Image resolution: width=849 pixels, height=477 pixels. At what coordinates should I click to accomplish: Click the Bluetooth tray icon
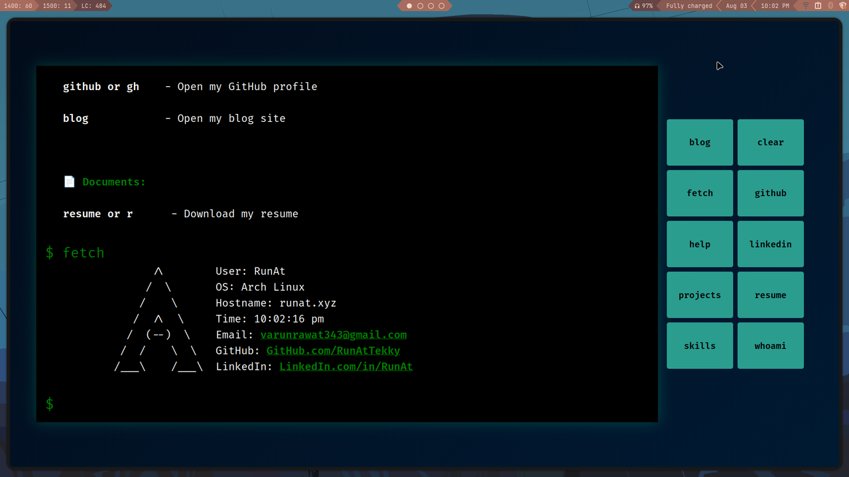pos(830,6)
